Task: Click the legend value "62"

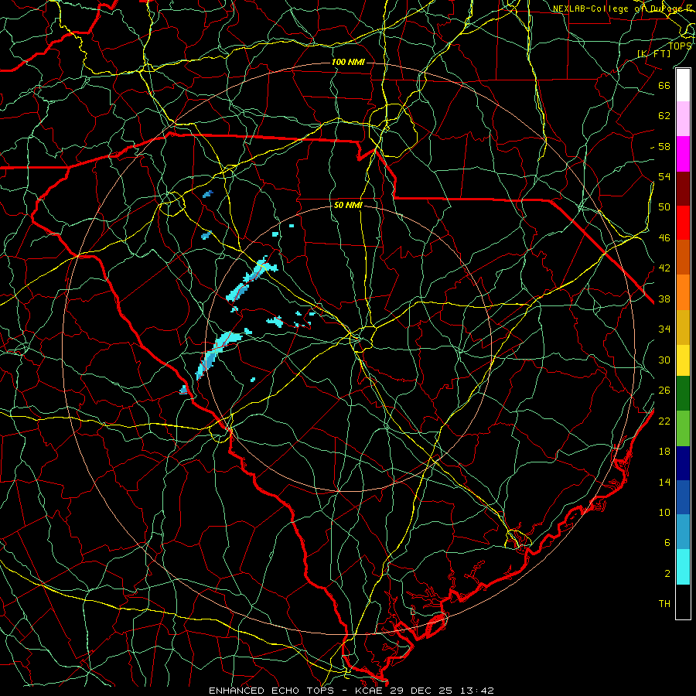Action: (x=664, y=116)
